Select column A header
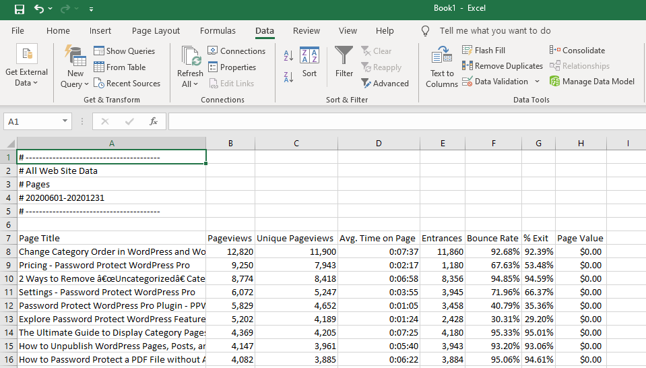The width and height of the screenshot is (646, 368). (111, 144)
